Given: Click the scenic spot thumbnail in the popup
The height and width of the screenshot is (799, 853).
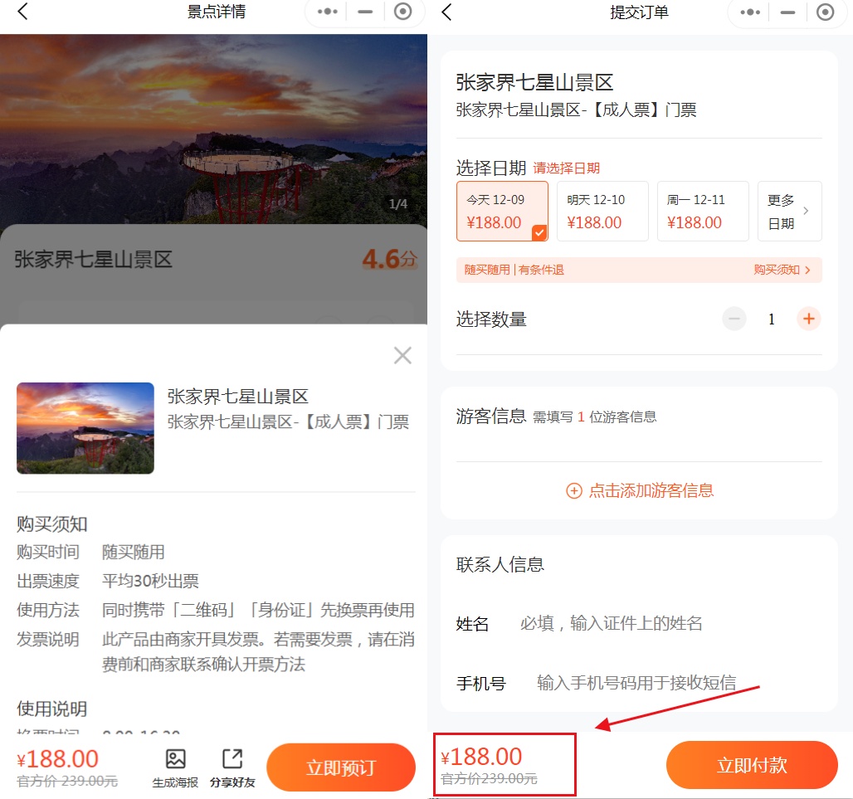Looking at the screenshot, I should pyautogui.click(x=85, y=428).
